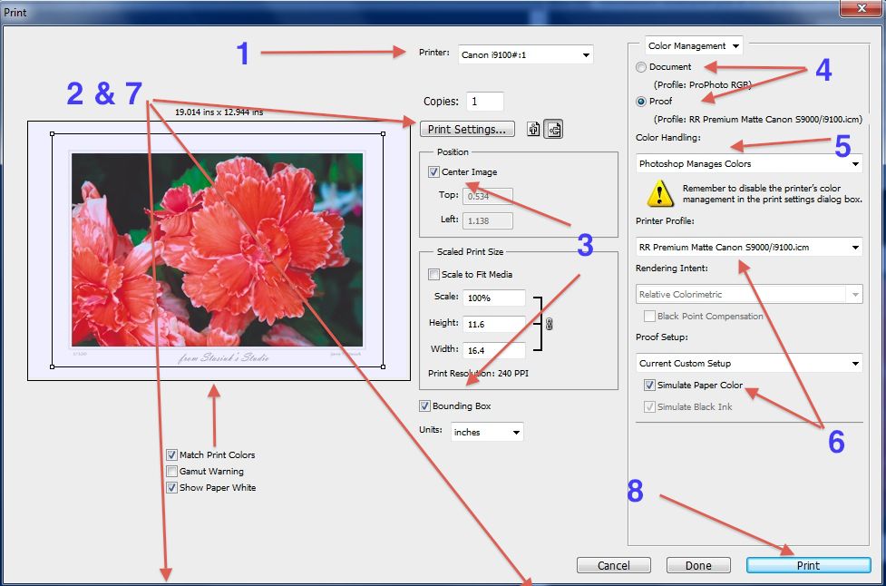Select landscape paper orientation icon

(x=554, y=130)
